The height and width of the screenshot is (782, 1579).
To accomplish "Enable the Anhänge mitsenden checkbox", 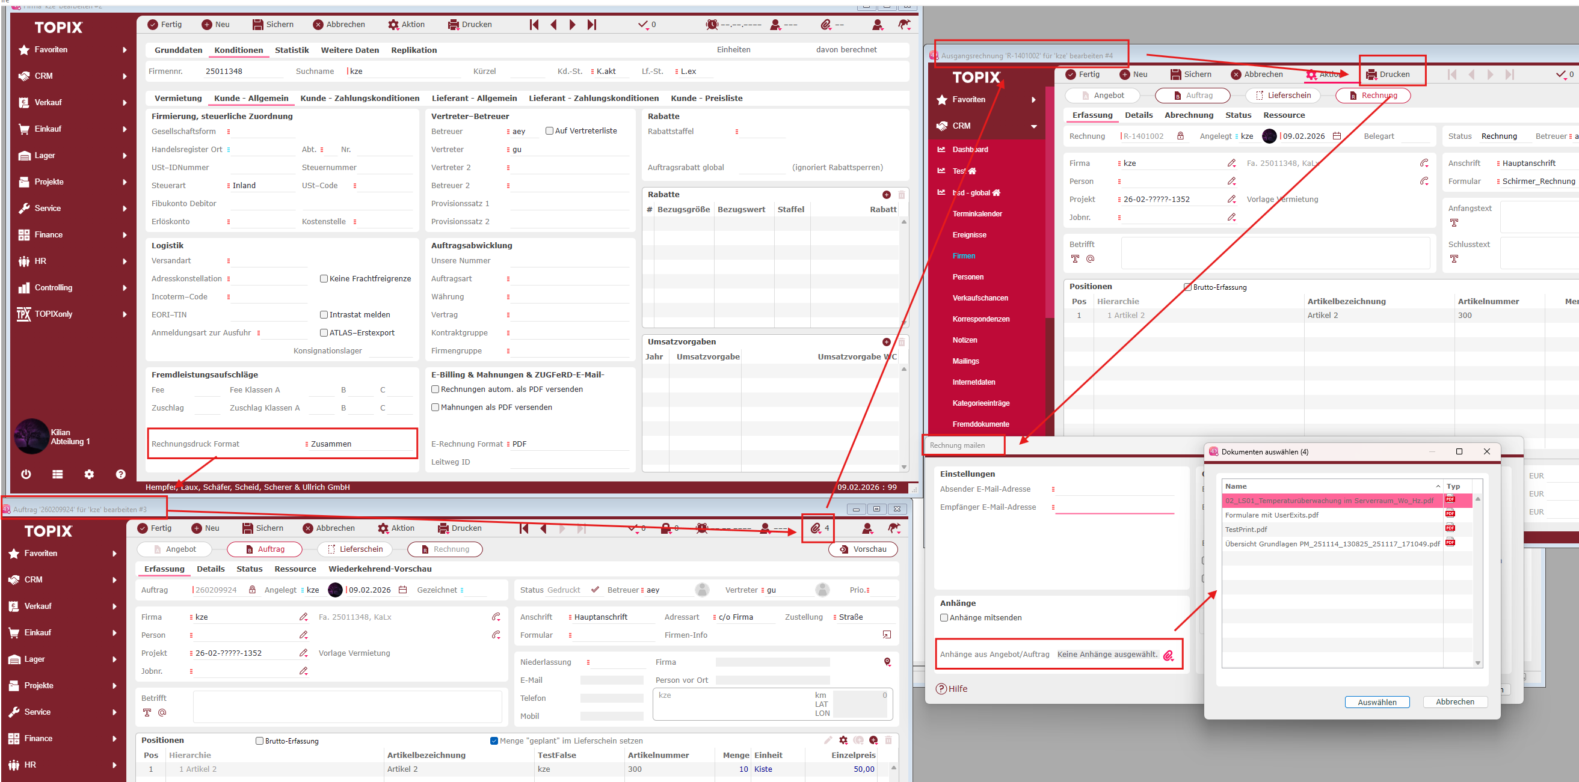I will pyautogui.click(x=944, y=618).
